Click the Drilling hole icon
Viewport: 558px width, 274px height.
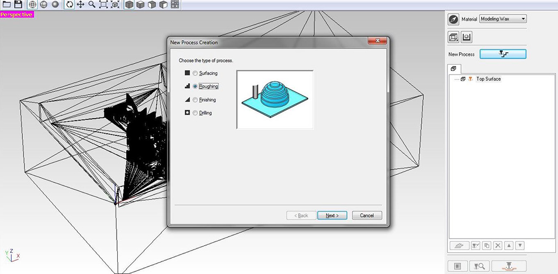[187, 113]
